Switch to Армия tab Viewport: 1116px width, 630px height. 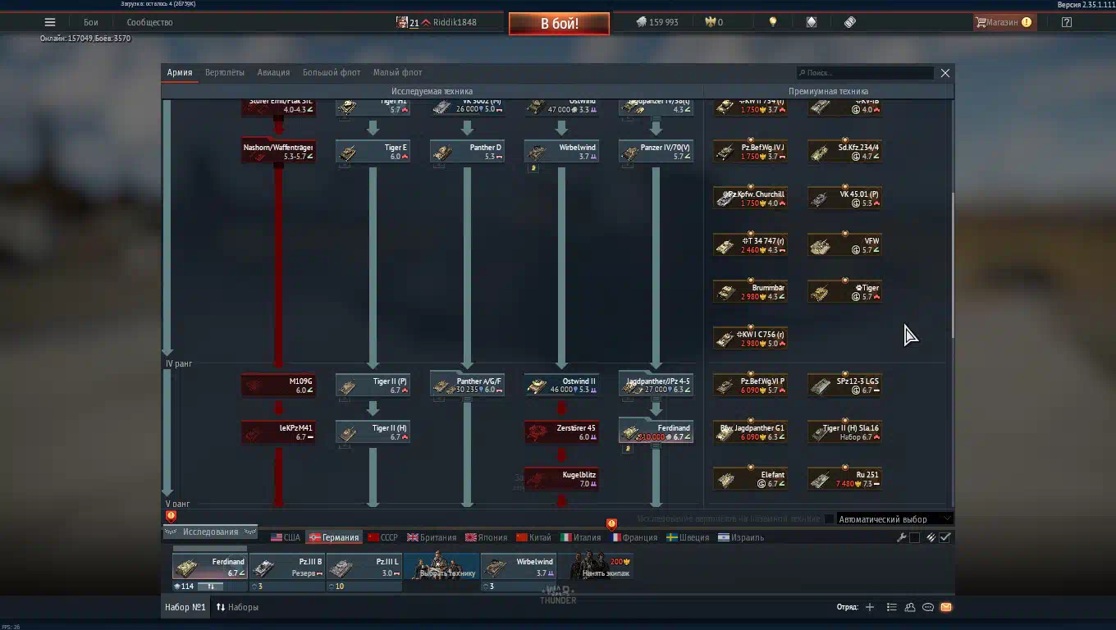(180, 72)
